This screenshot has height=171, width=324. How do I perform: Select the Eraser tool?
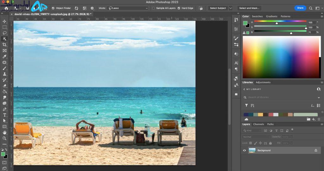[4, 86]
